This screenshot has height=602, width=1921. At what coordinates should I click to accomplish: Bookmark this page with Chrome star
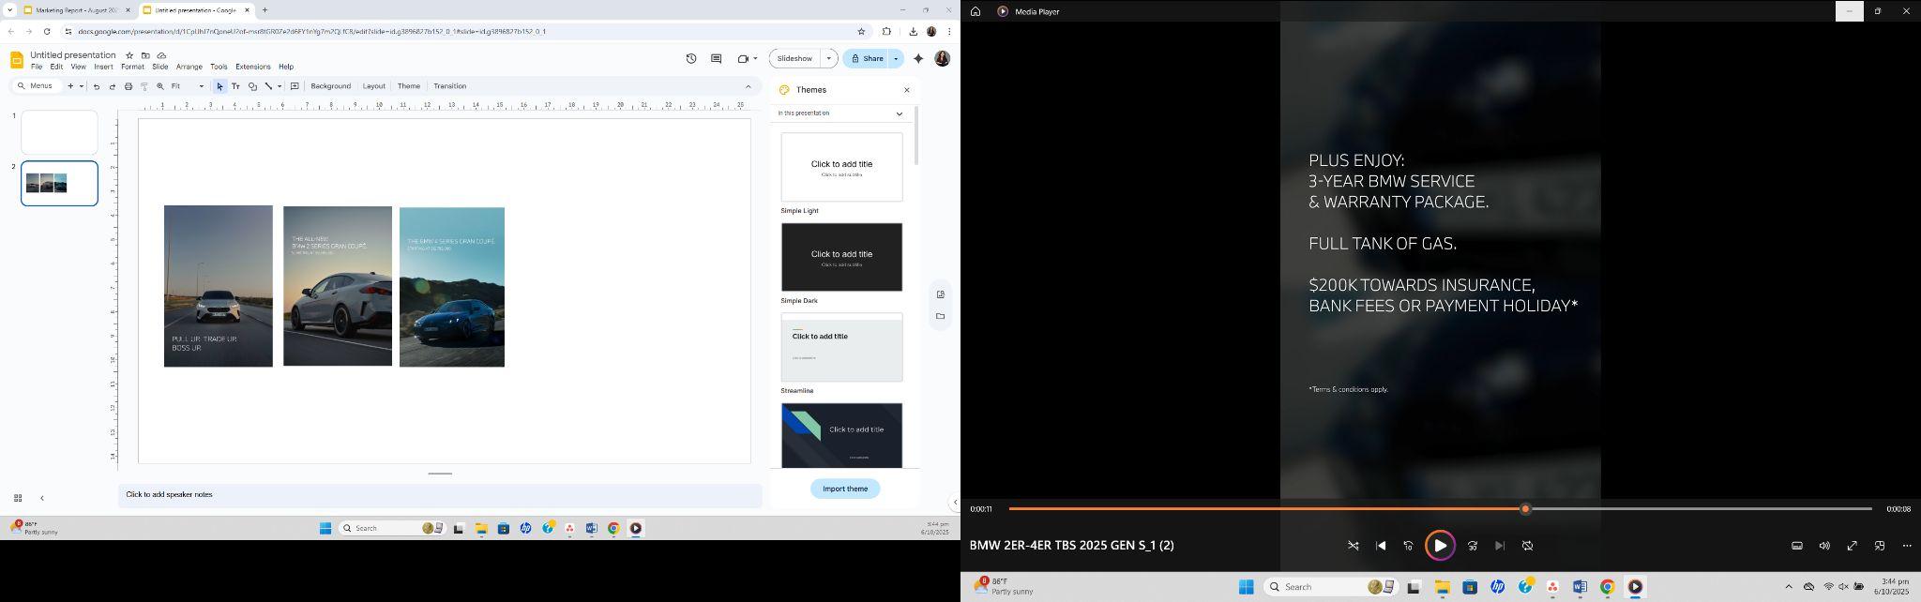point(861,31)
